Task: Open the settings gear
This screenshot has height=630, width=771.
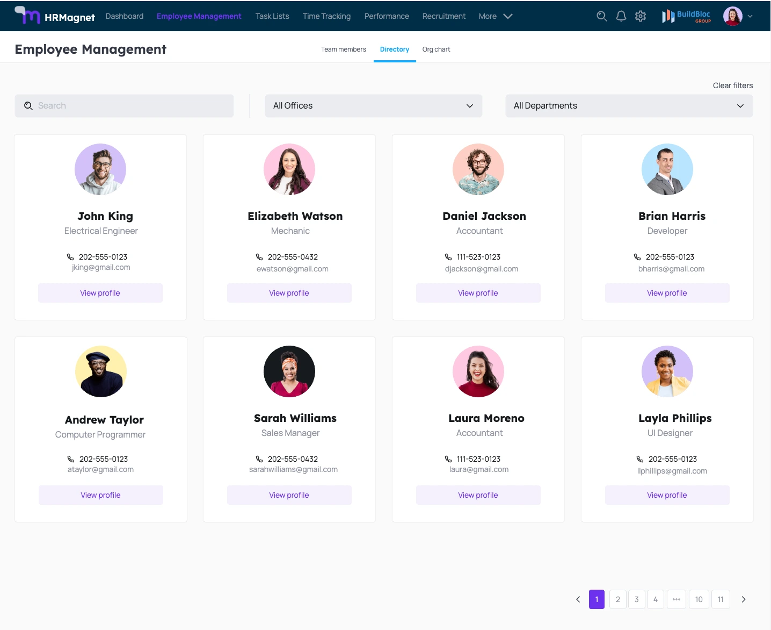Action: (641, 16)
